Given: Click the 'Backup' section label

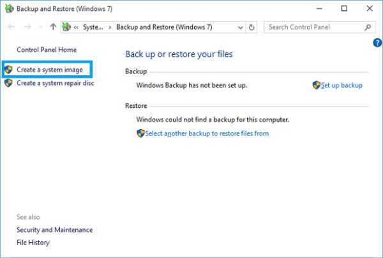Looking at the screenshot, I should (x=136, y=72).
